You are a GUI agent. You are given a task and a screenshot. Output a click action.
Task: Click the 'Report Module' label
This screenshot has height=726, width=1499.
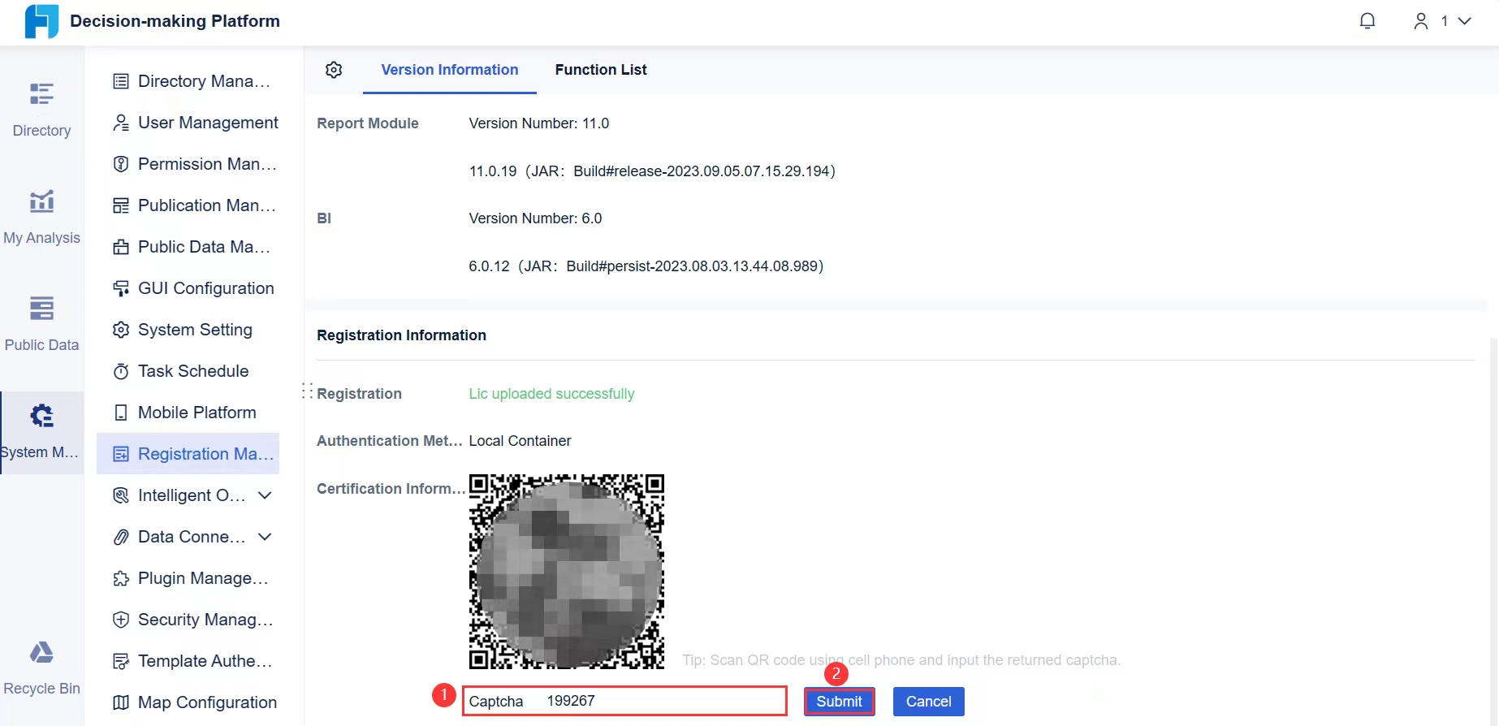pyautogui.click(x=368, y=123)
